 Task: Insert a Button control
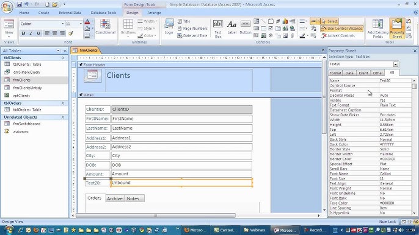click(x=246, y=27)
